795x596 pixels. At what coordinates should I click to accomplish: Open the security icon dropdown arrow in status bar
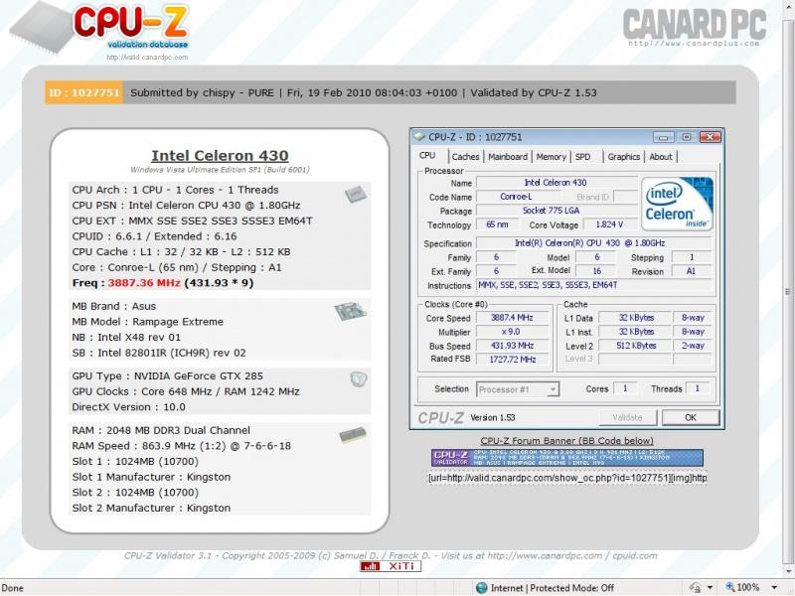[710, 588]
